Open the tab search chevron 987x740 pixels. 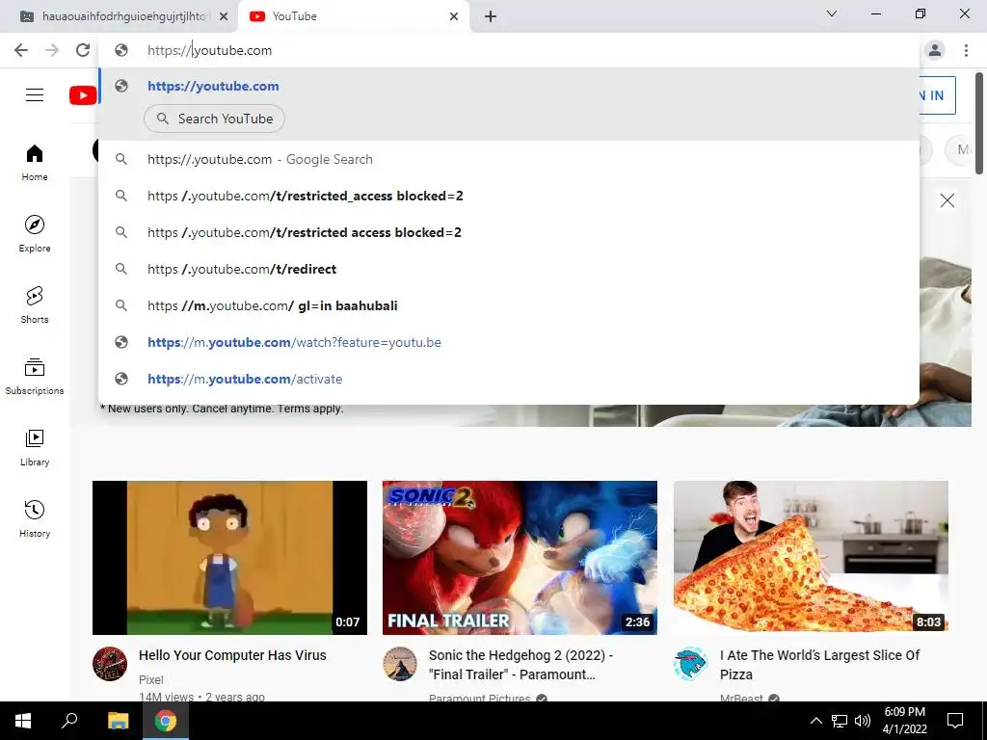point(832,13)
